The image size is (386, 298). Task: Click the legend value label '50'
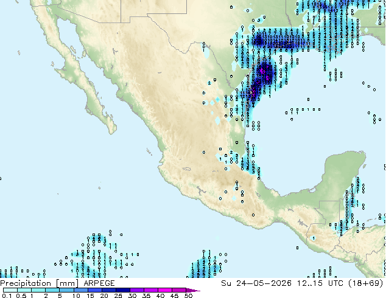(188, 296)
